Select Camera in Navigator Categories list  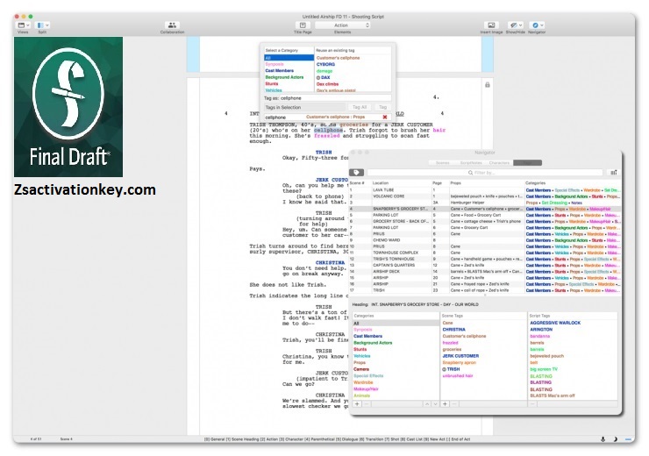click(x=361, y=369)
